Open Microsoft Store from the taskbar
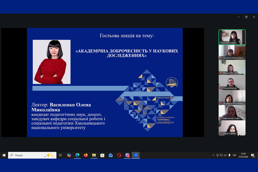The height and width of the screenshot is (172, 258). (102, 155)
